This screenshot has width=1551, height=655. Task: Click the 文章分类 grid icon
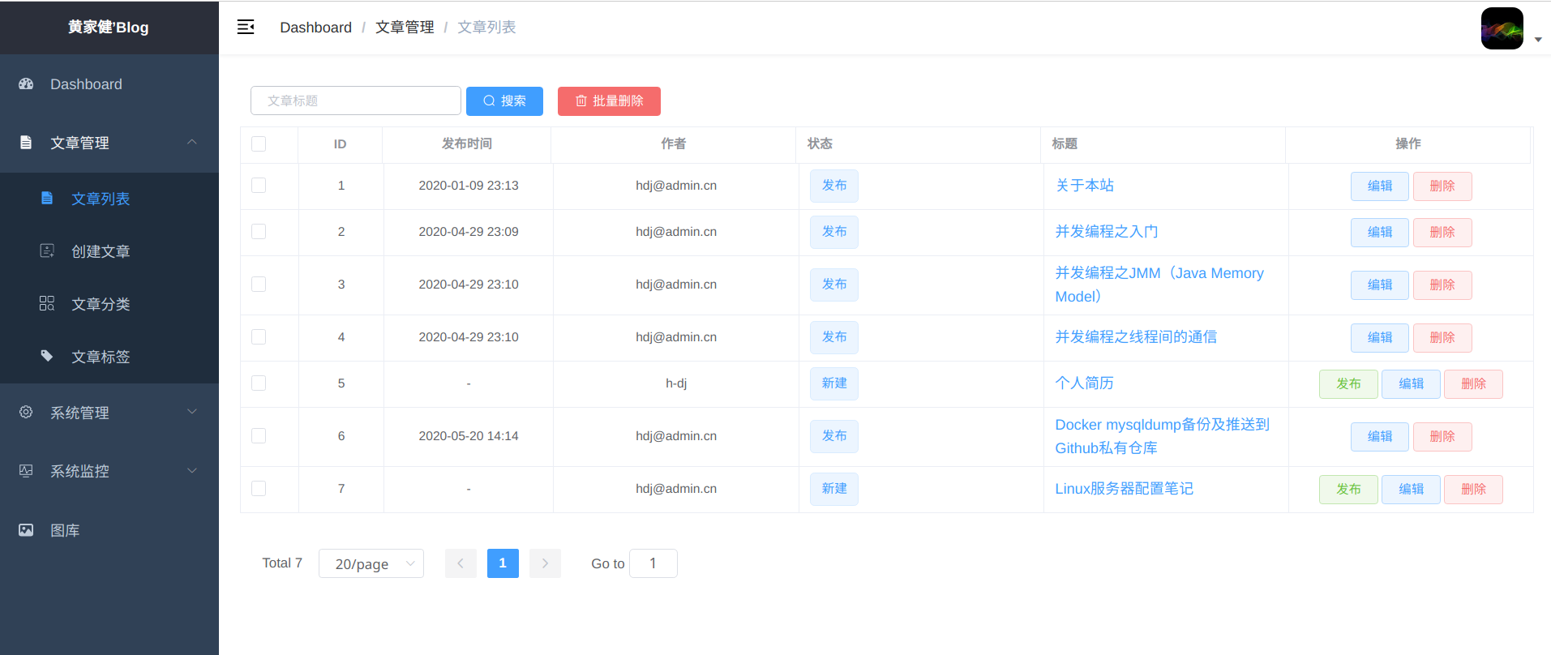coord(47,304)
